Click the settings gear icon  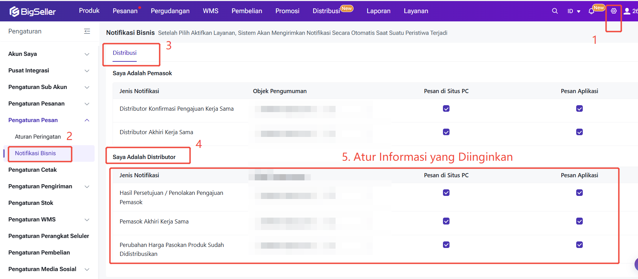[x=613, y=11]
